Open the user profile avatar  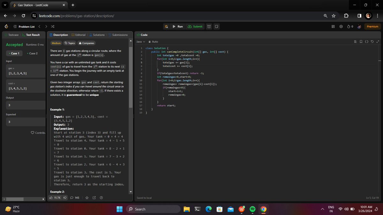click(x=360, y=26)
